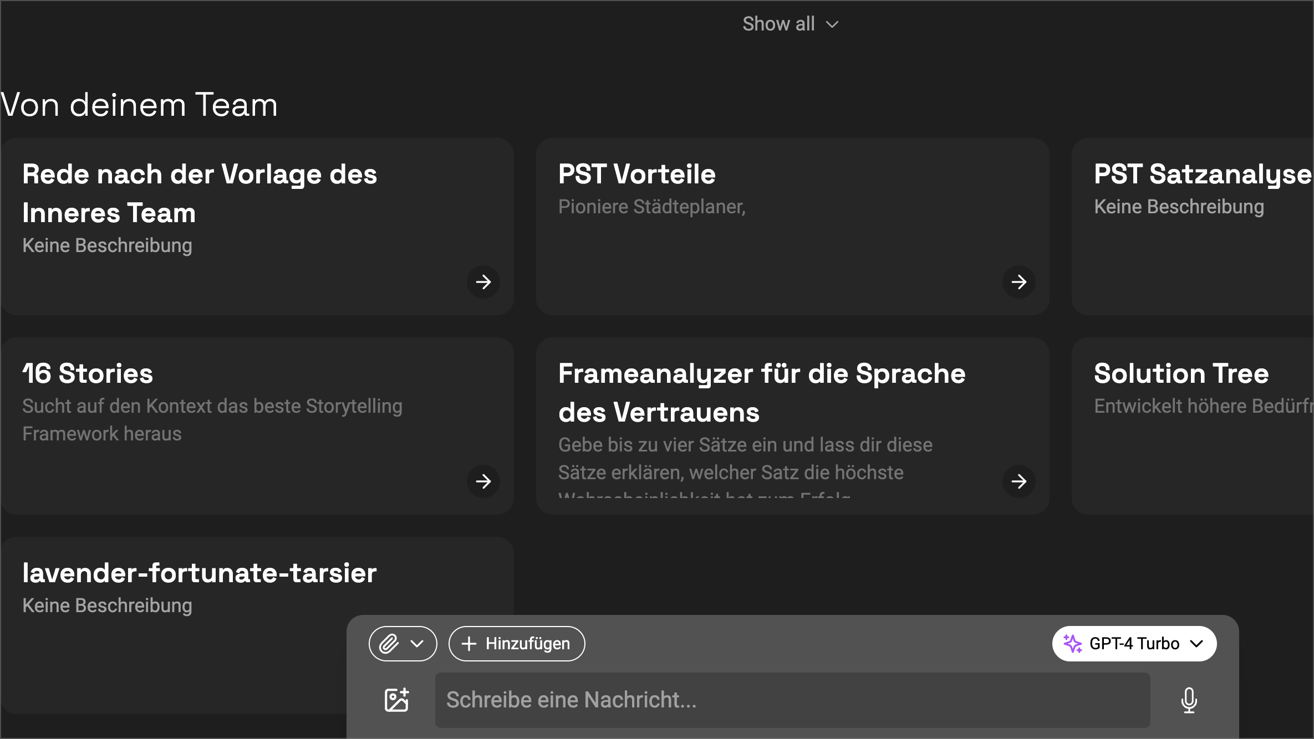
Task: Click the sparkle icon beside GPT-4 Turbo
Action: point(1072,644)
